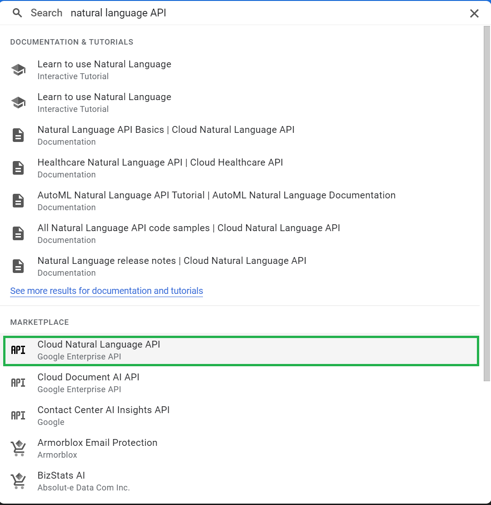This screenshot has height=505, width=491.
Task: Click API icon of Cloud Natural Language API
Action: tap(18, 350)
